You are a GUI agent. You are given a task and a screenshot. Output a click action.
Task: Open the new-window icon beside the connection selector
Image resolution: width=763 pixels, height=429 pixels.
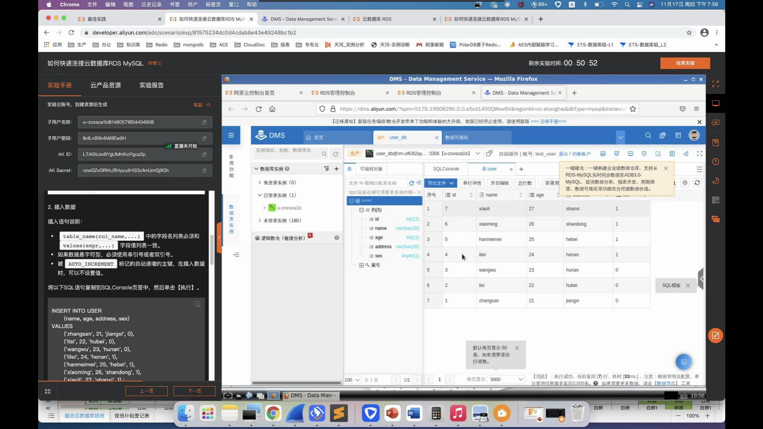tap(490, 153)
